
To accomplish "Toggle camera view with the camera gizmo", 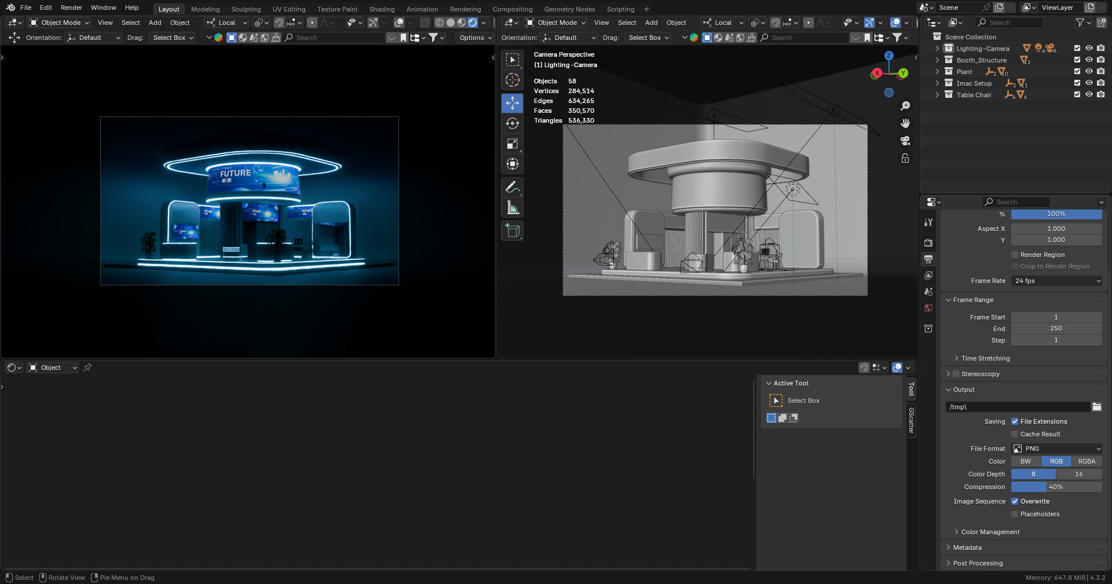I will 905,141.
